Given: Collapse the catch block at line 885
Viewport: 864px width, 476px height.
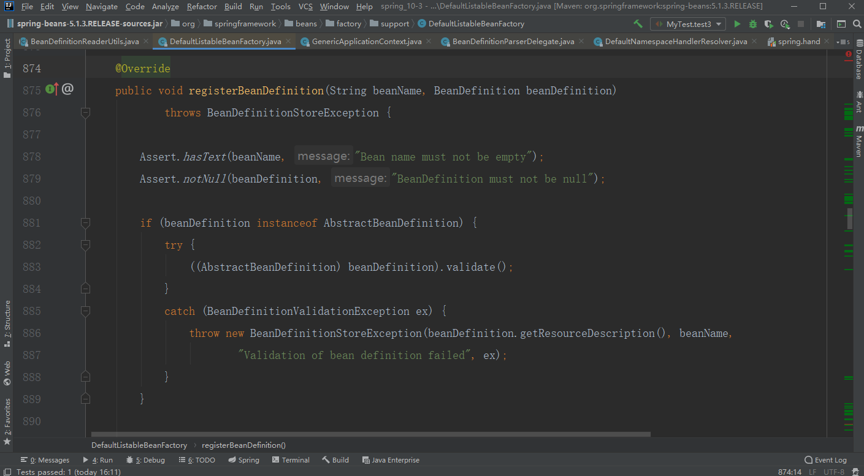Looking at the screenshot, I should click(x=85, y=311).
